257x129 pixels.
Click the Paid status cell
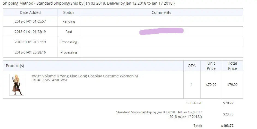[69, 32]
